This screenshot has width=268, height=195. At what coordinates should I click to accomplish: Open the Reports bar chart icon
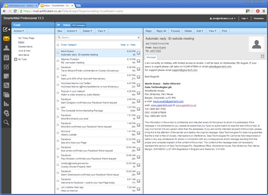point(6,104)
